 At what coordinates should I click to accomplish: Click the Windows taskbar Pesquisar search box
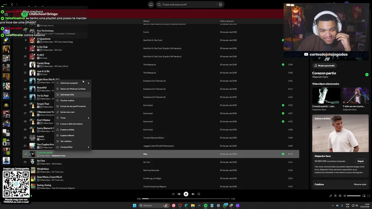pyautogui.click(x=153, y=206)
